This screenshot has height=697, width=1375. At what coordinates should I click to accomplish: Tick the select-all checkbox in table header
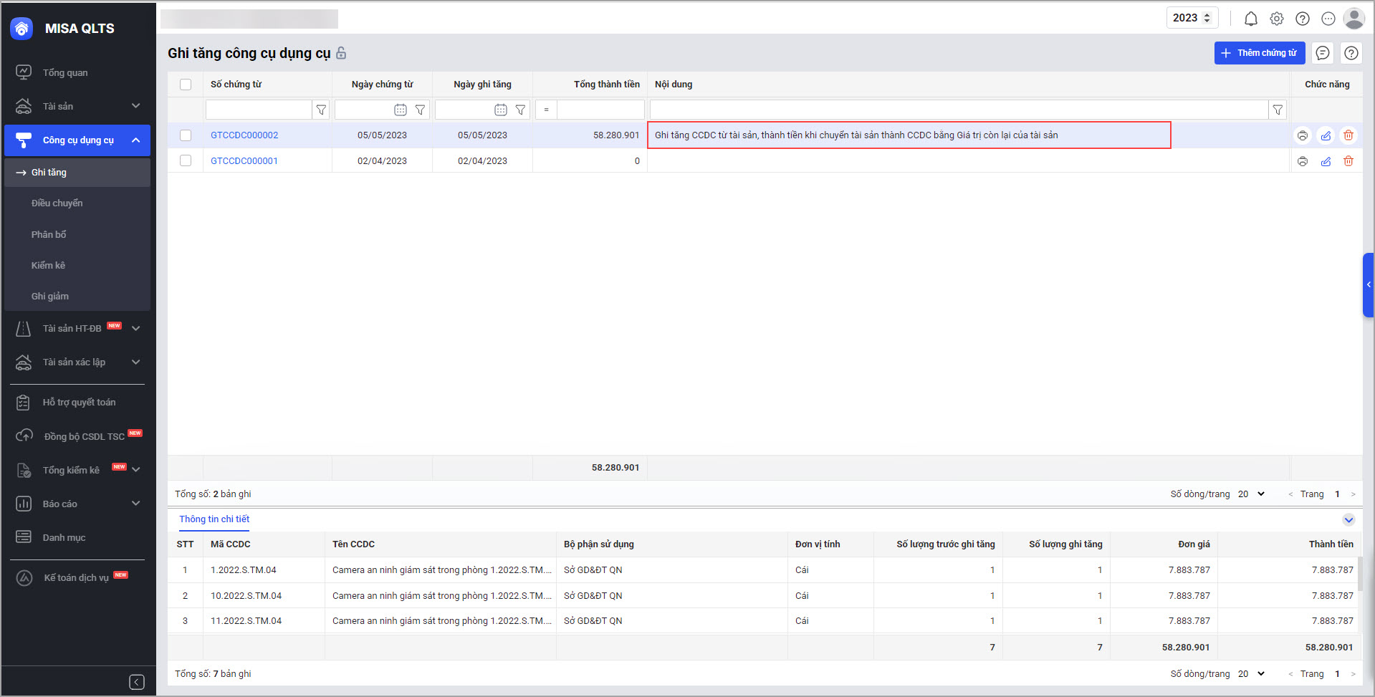pos(186,85)
